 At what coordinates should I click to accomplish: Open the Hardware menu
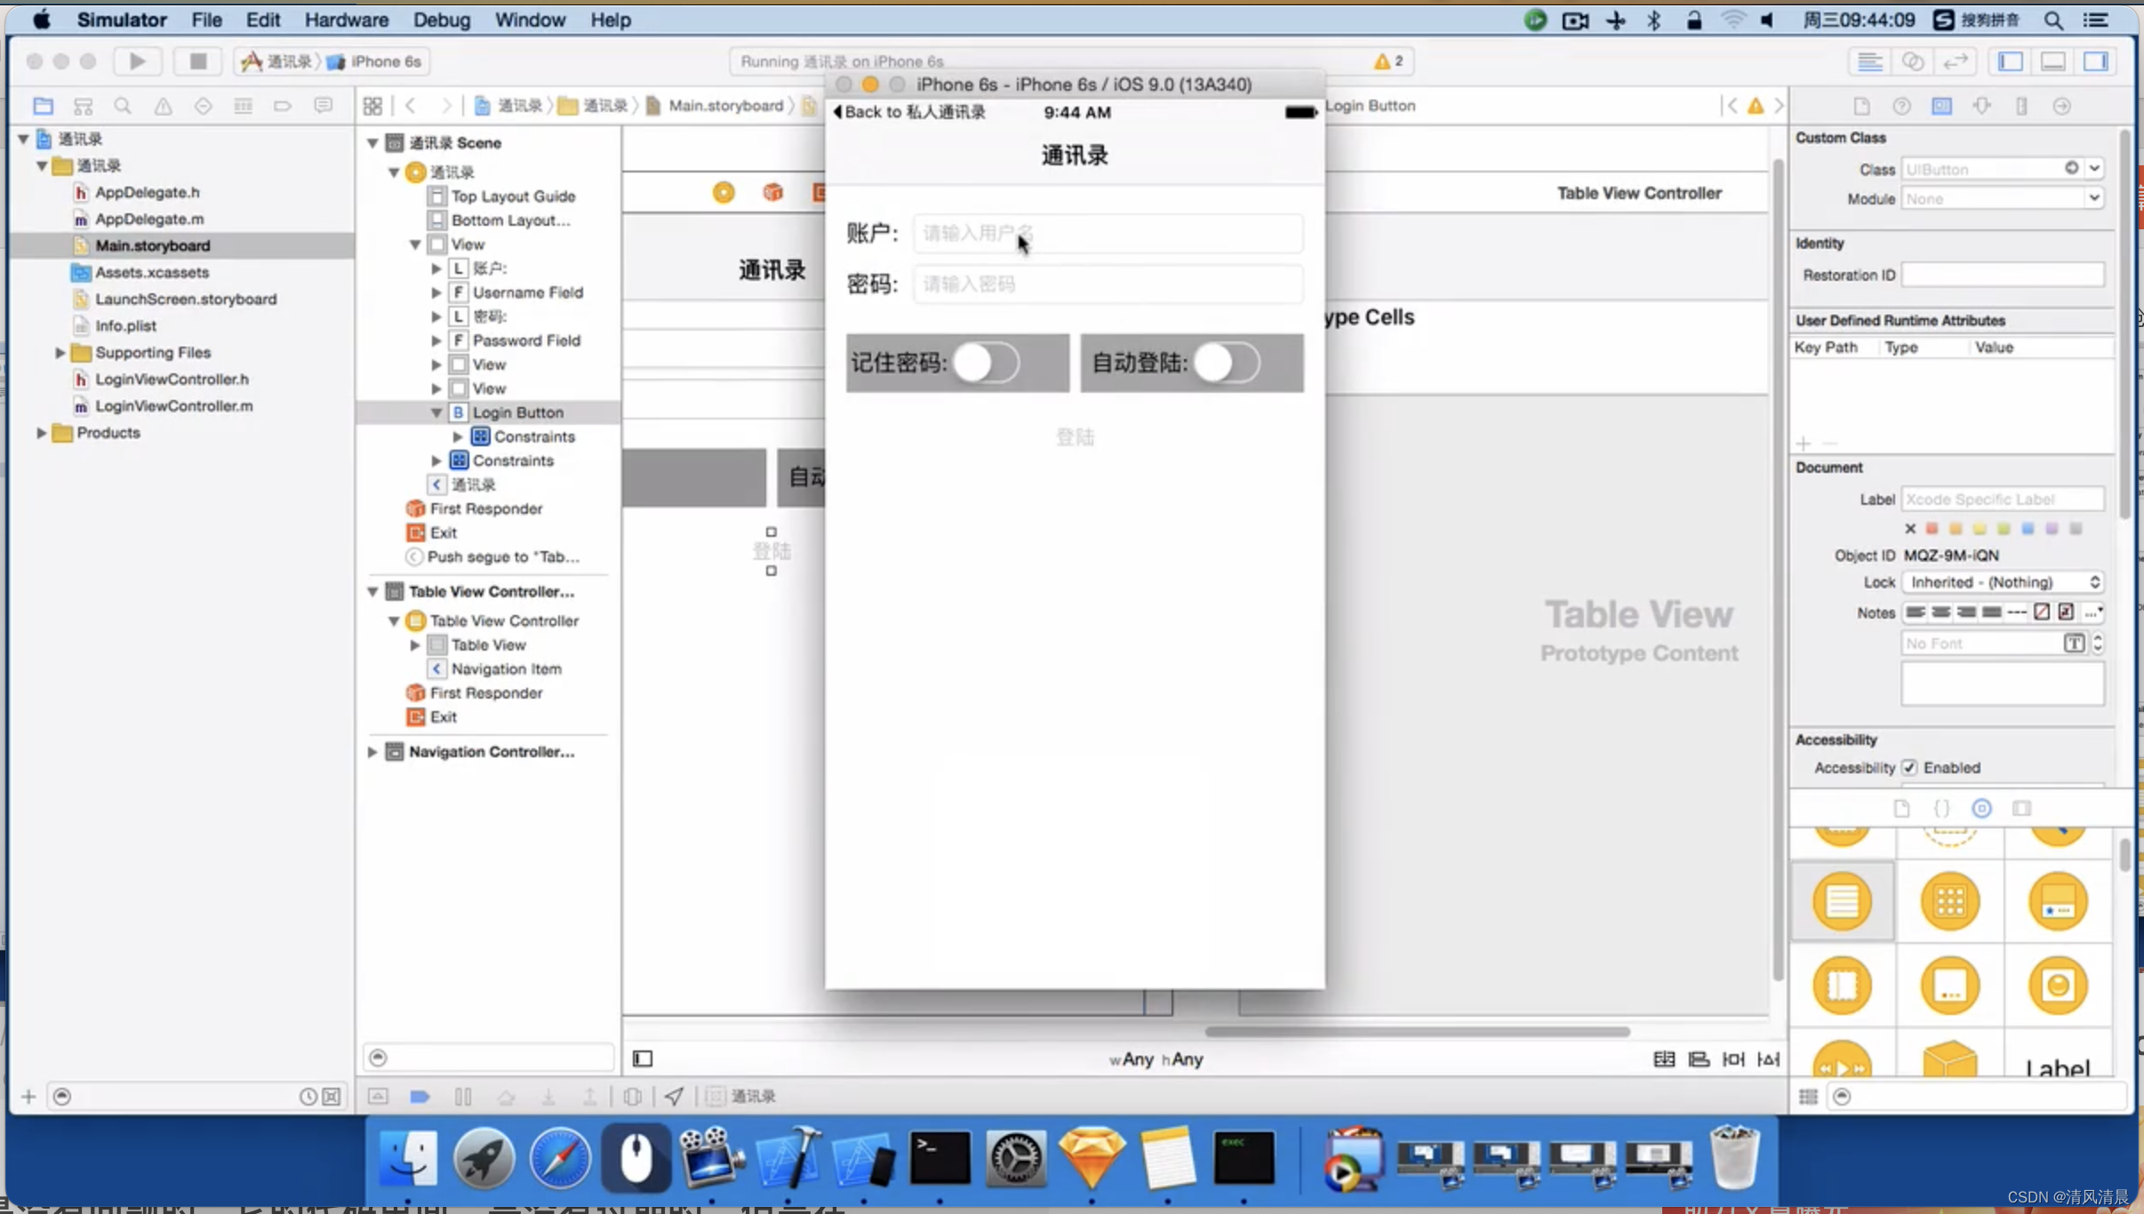(348, 20)
